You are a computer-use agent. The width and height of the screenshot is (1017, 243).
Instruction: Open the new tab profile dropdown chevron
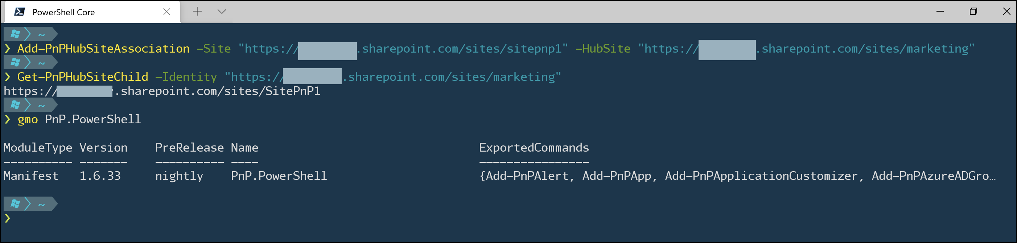coord(222,12)
